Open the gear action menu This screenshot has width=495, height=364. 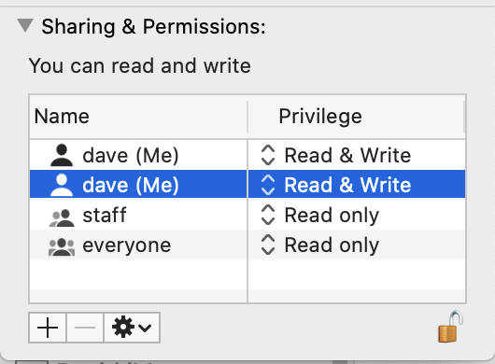pyautogui.click(x=132, y=328)
